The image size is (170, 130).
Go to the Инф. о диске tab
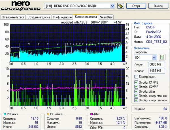pos(62,17)
